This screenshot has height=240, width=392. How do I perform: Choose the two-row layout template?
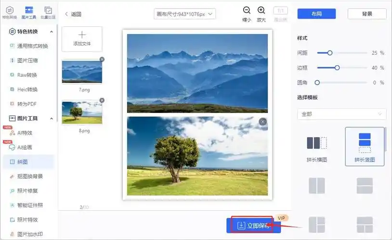click(365, 185)
